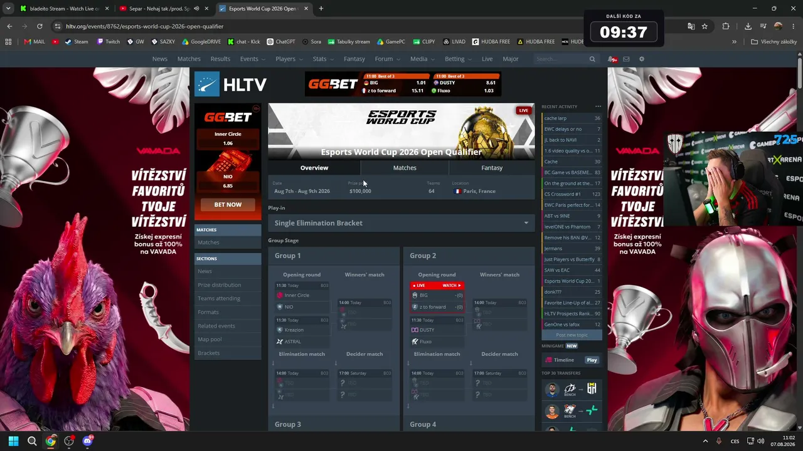Open the Stats dropdown menu
This screenshot has height=451, width=803.
click(324, 59)
